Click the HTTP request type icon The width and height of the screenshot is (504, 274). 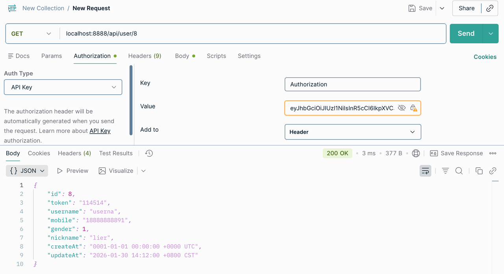(12, 8)
